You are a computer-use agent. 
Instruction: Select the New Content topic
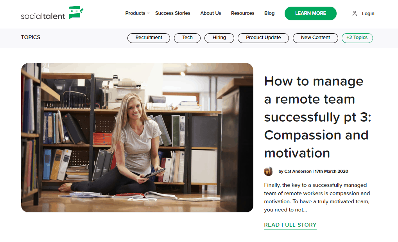click(x=316, y=38)
